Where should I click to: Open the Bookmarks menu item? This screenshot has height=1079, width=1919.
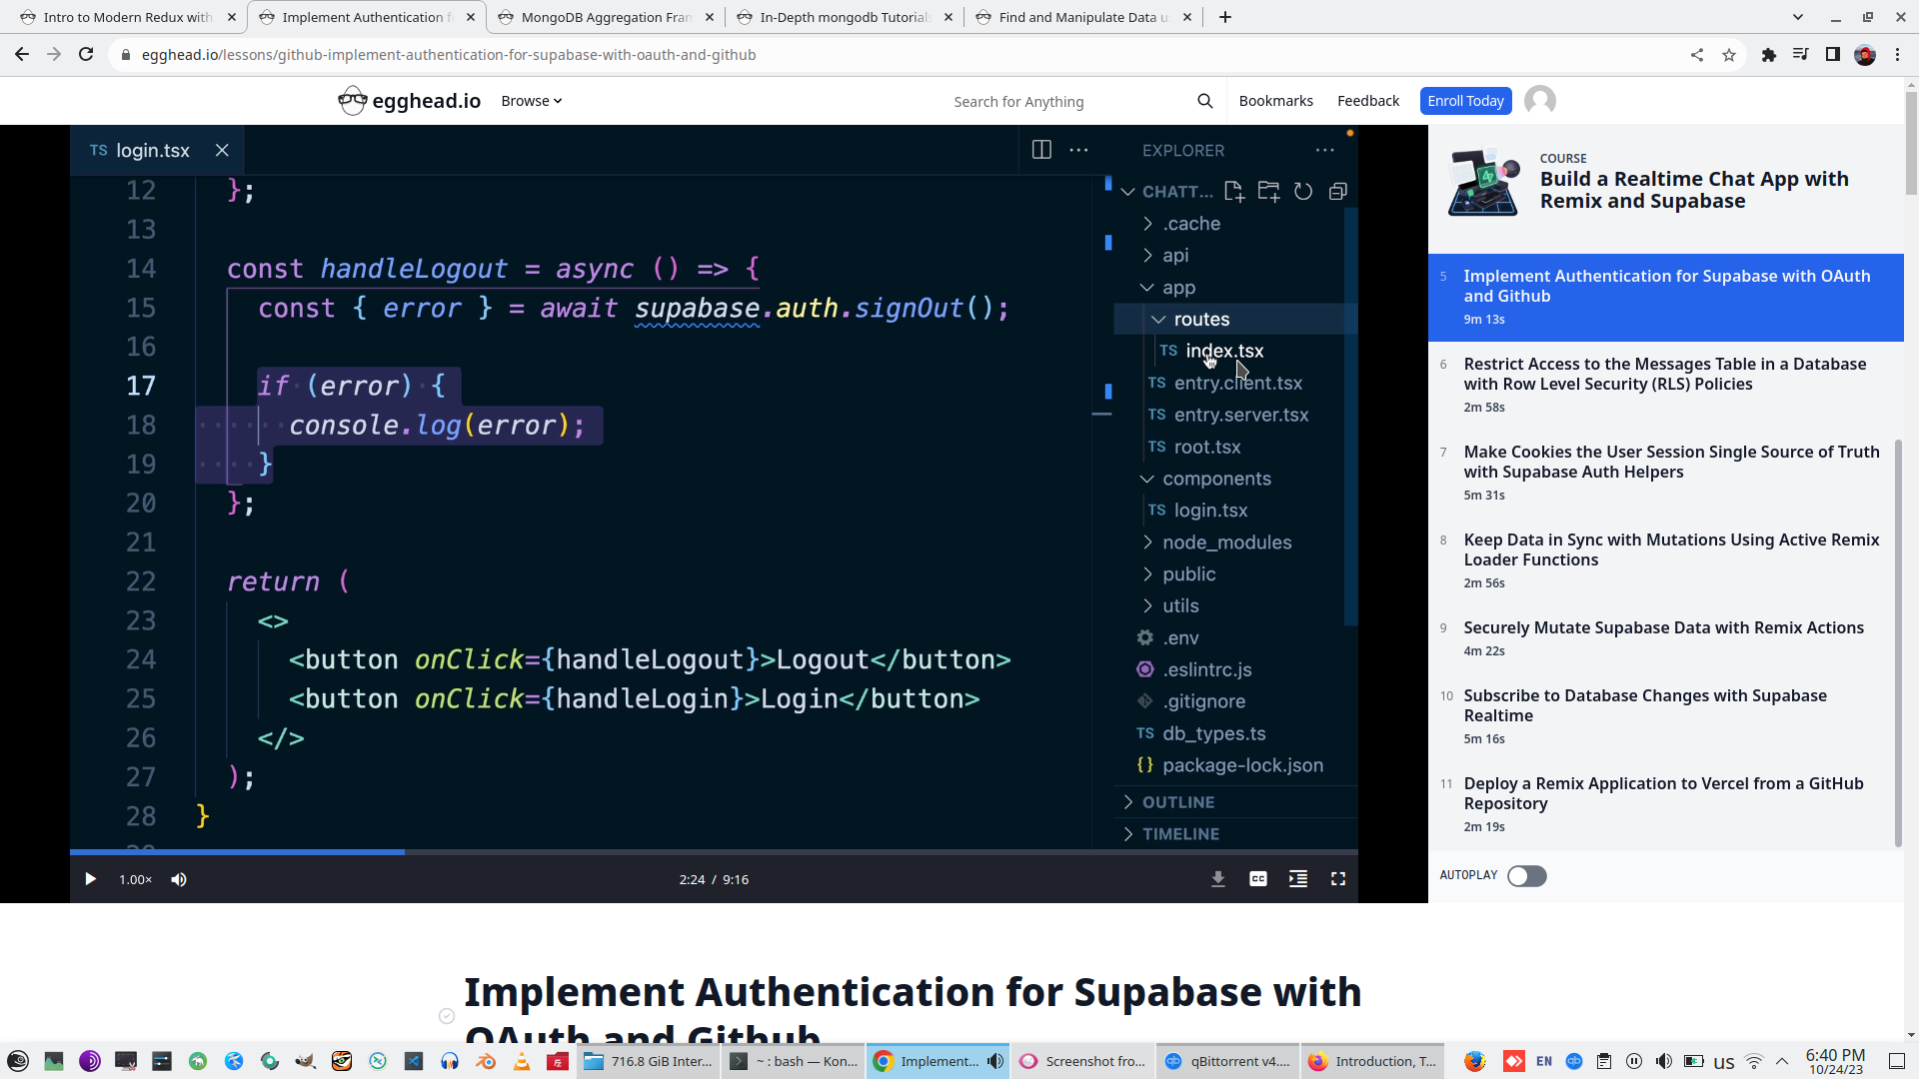[1275, 101]
